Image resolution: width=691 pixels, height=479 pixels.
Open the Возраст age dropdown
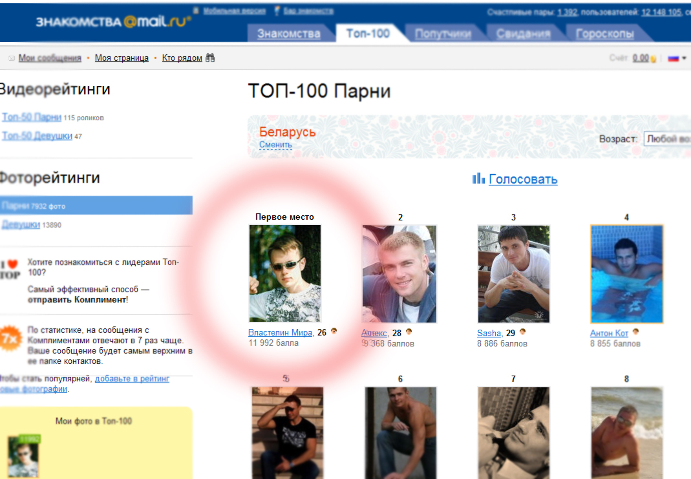667,139
